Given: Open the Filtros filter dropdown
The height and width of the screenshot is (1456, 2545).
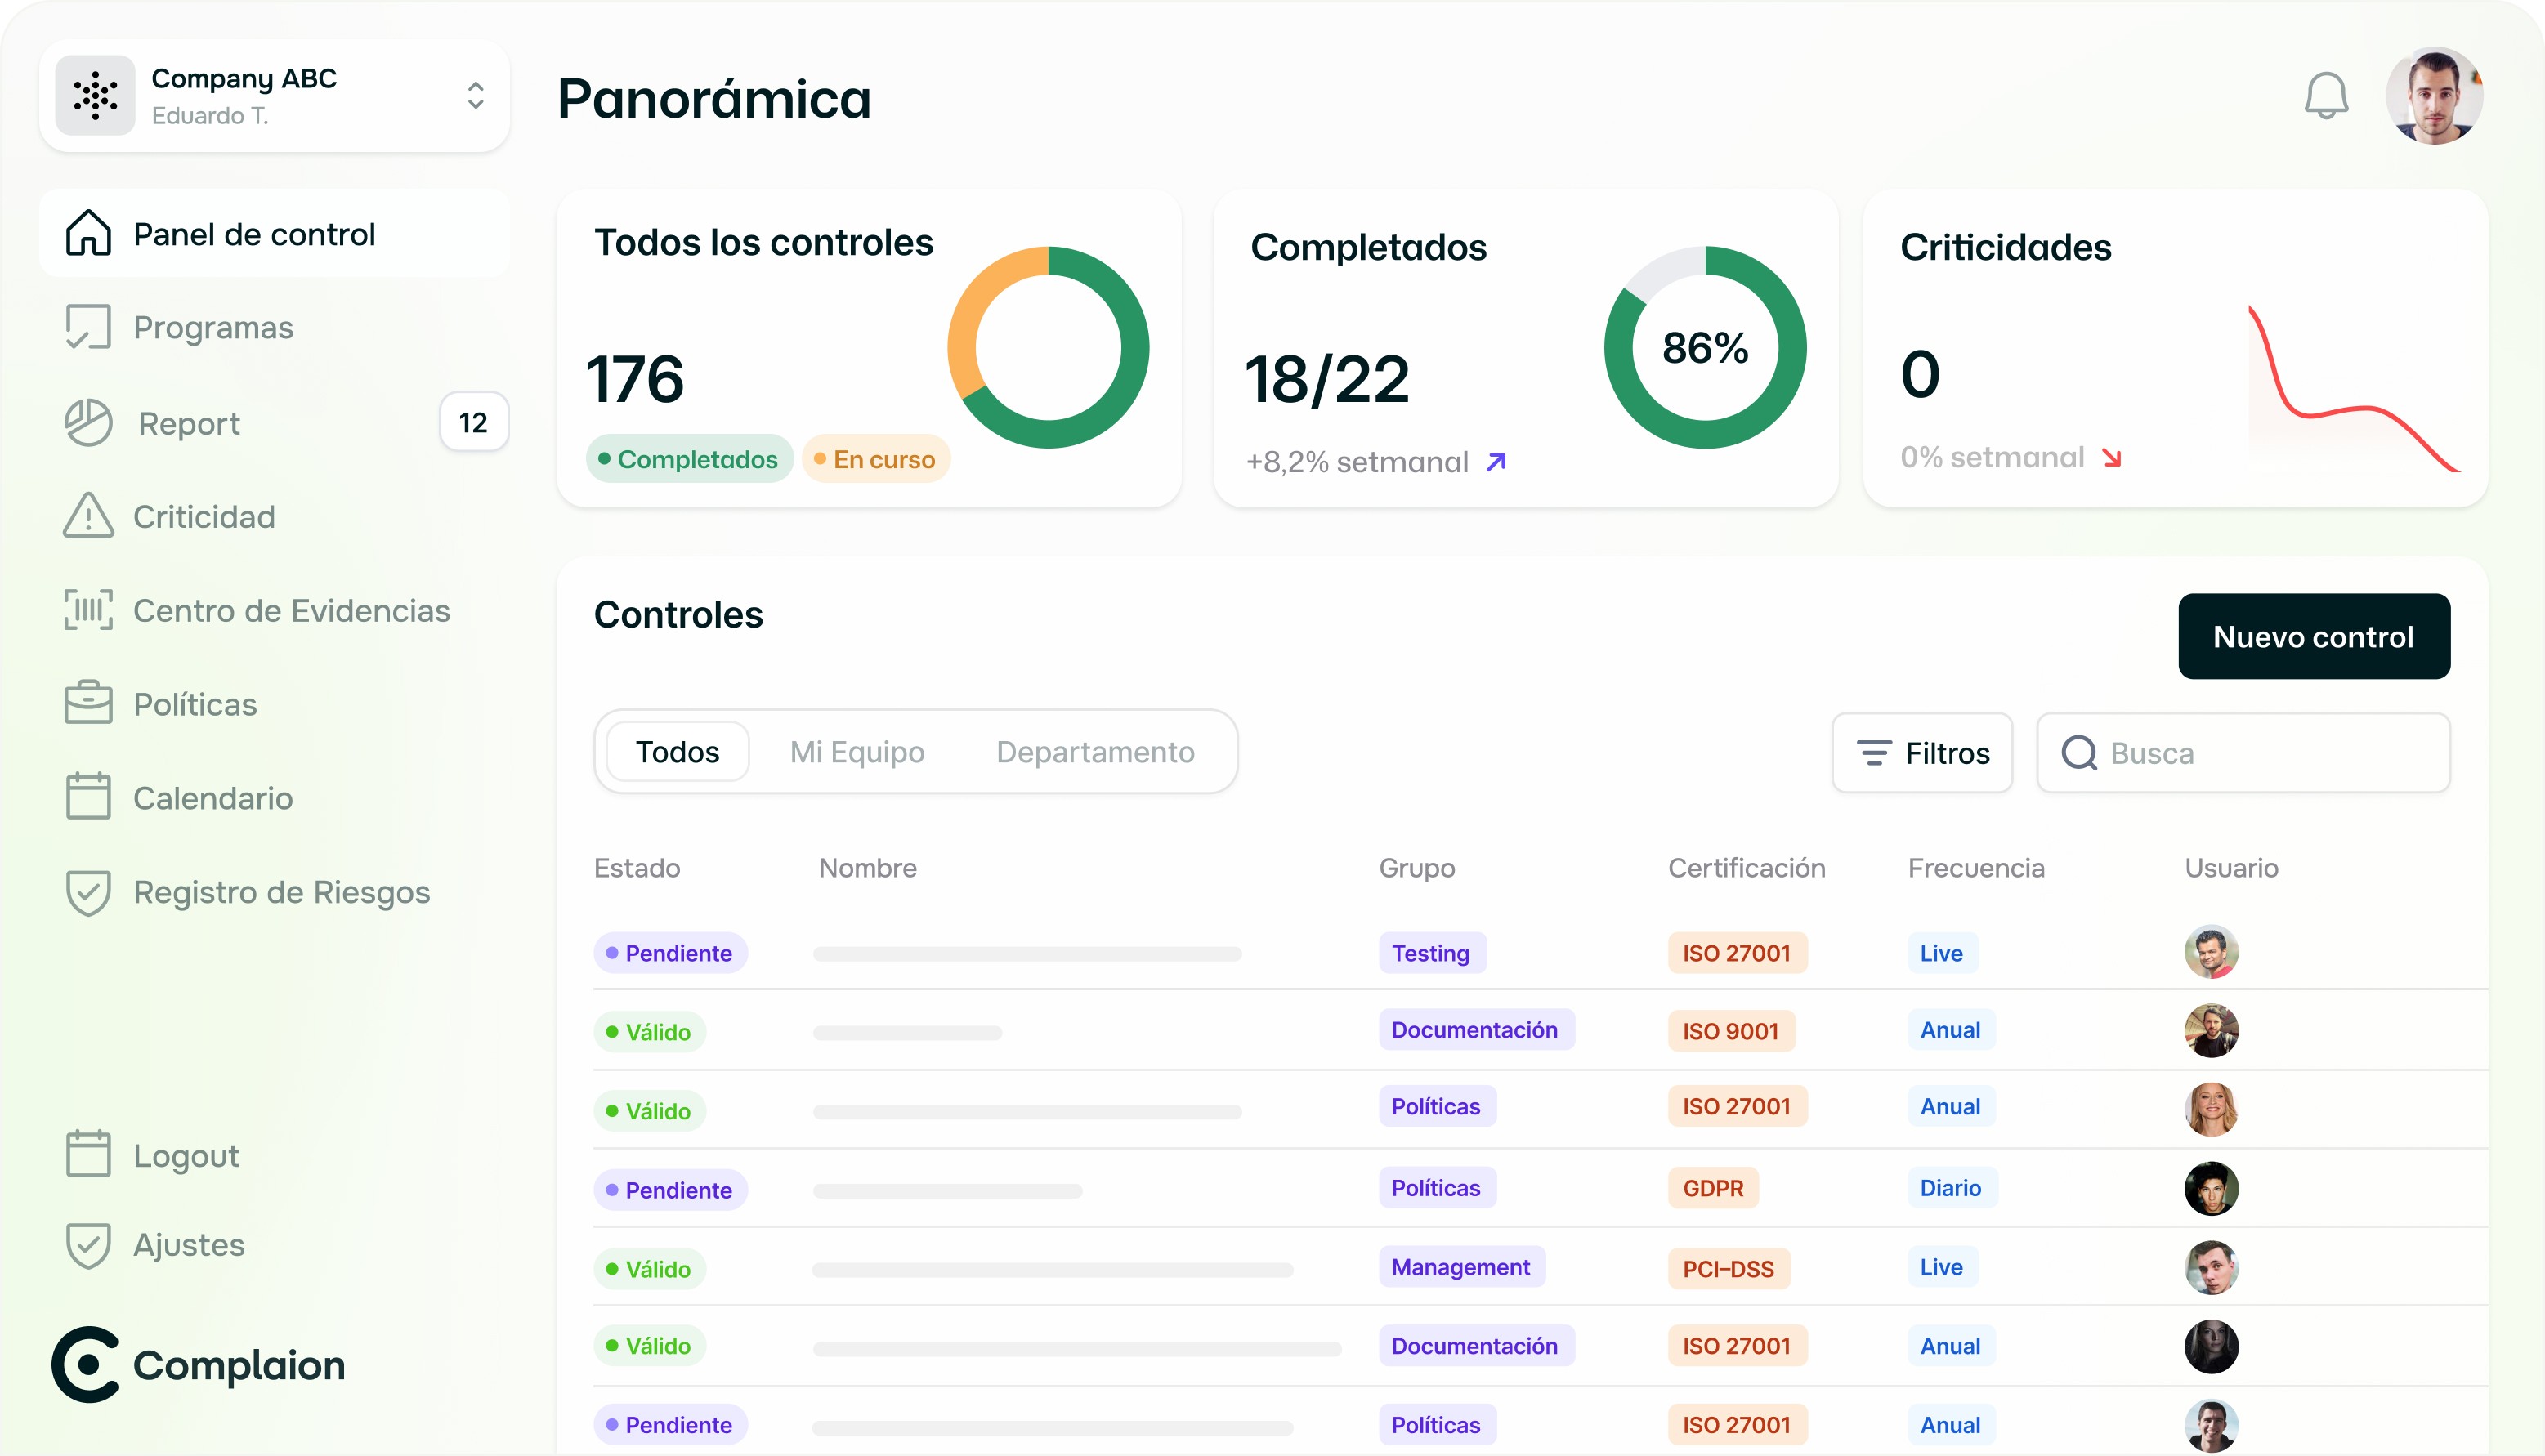Looking at the screenshot, I should click(x=1921, y=753).
